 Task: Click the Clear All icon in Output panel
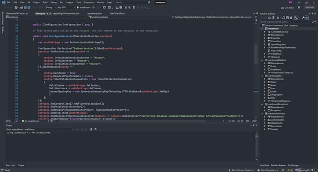point(91,129)
